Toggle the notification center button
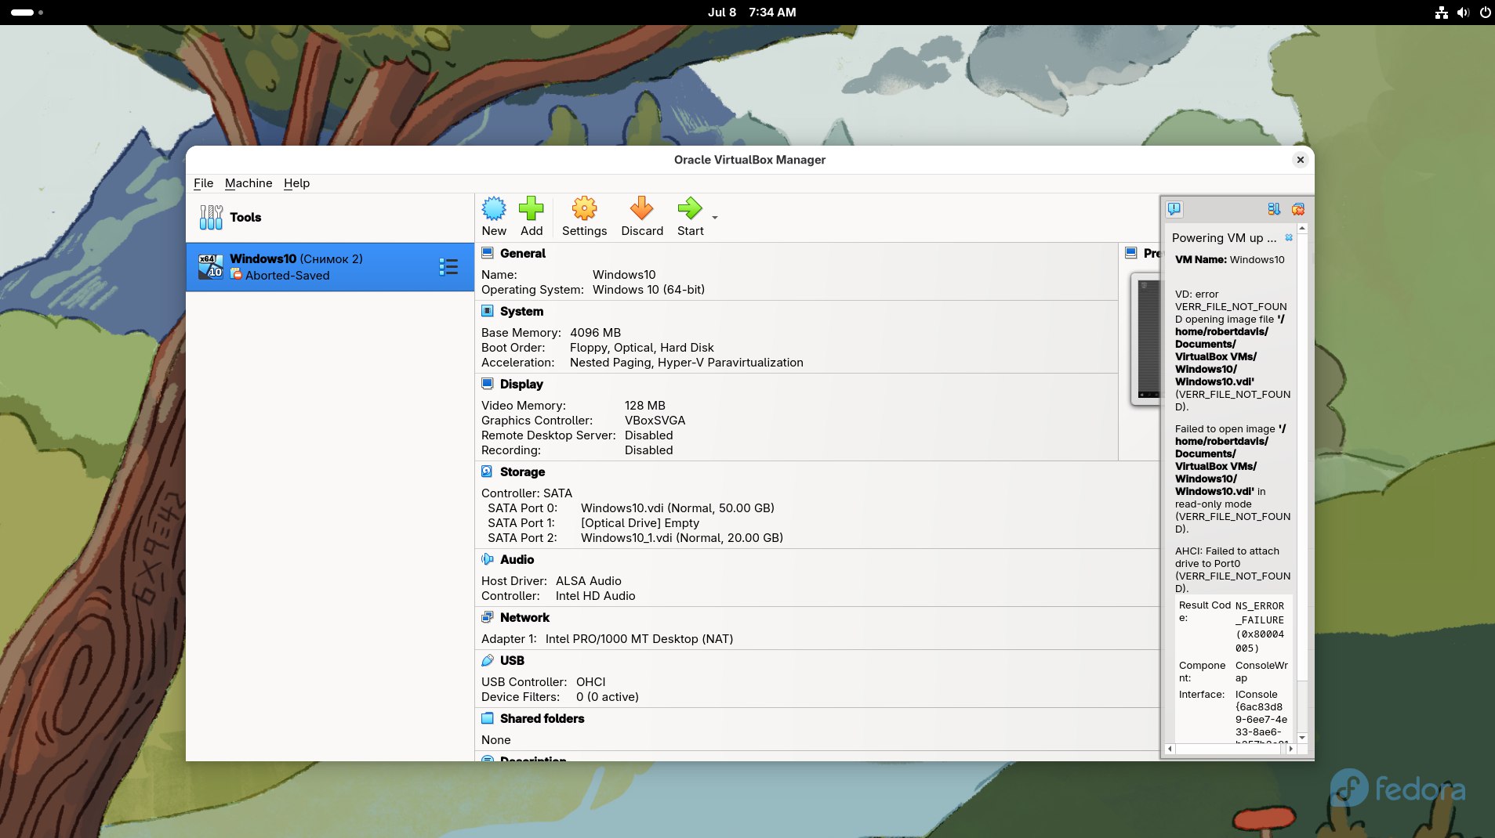The width and height of the screenshot is (1495, 838). coord(1174,208)
